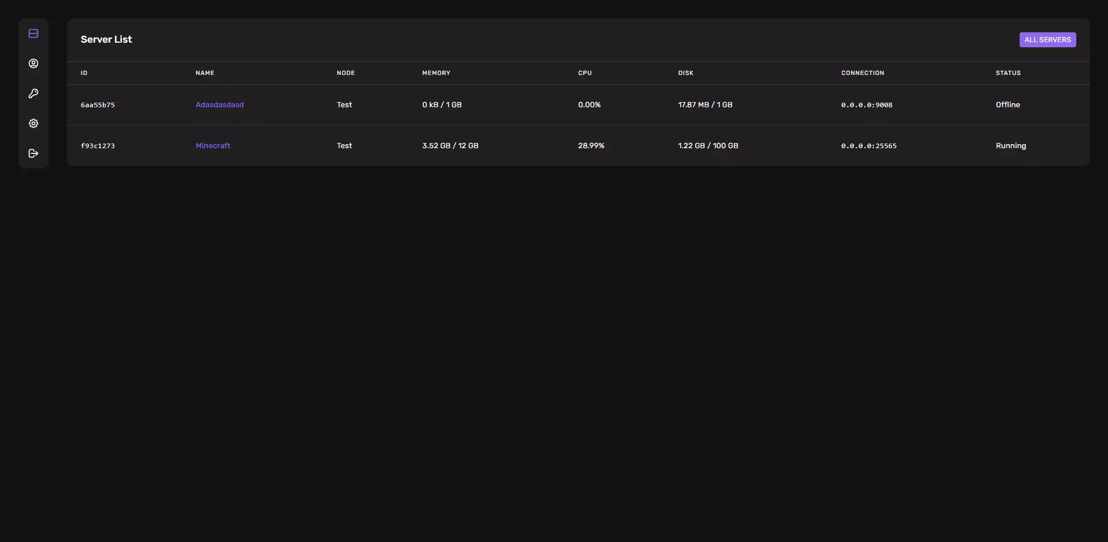This screenshot has width=1108, height=542.
Task: Click the CONNECTION column header
Action: click(863, 73)
